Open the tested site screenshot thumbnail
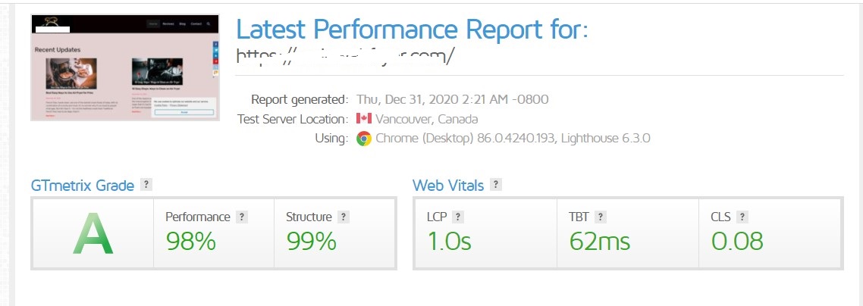The image size is (863, 306). click(125, 67)
